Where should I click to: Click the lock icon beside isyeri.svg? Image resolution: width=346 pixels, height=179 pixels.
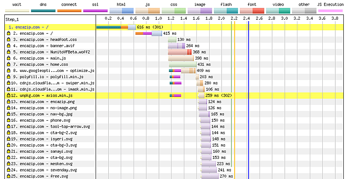[x=9, y=139]
